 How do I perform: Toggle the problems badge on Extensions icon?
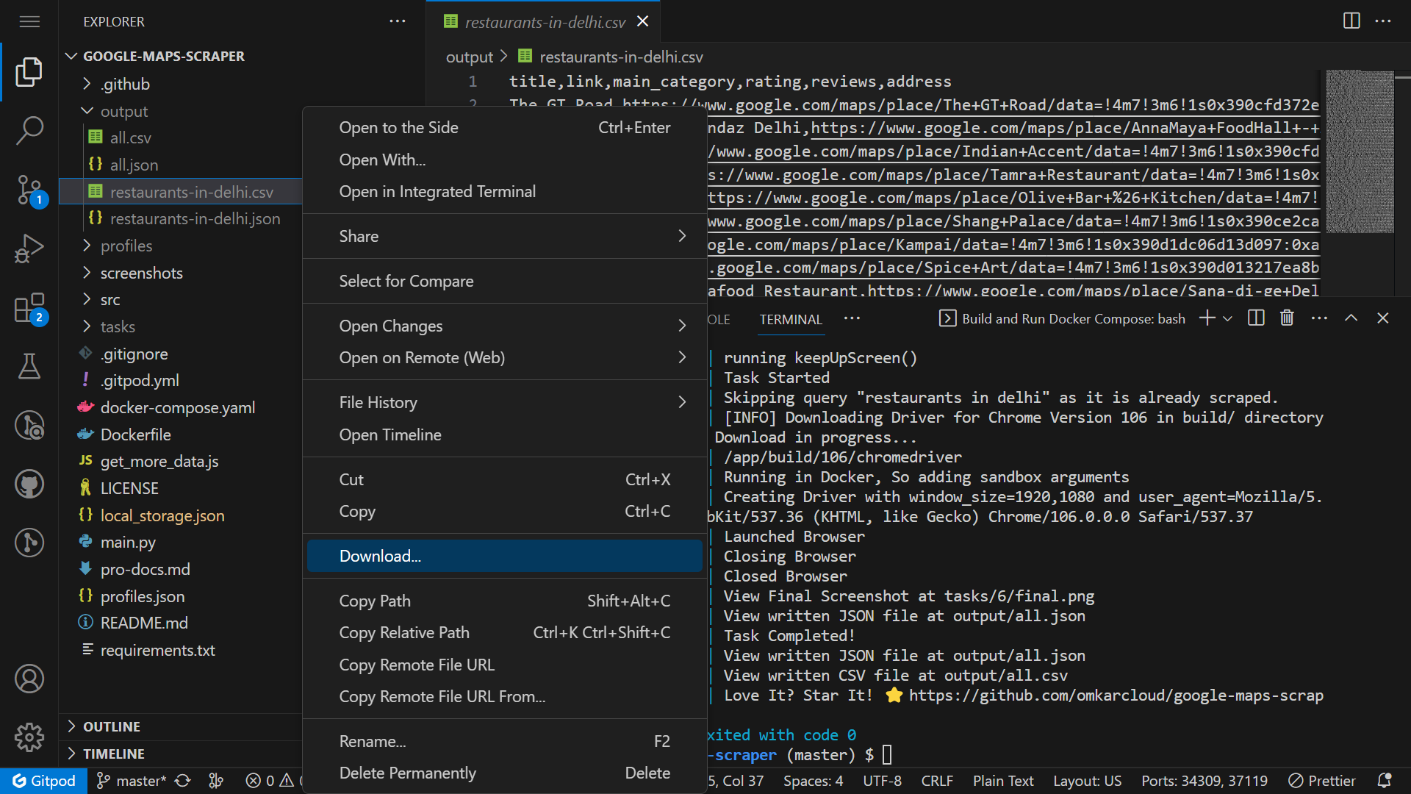pos(29,307)
